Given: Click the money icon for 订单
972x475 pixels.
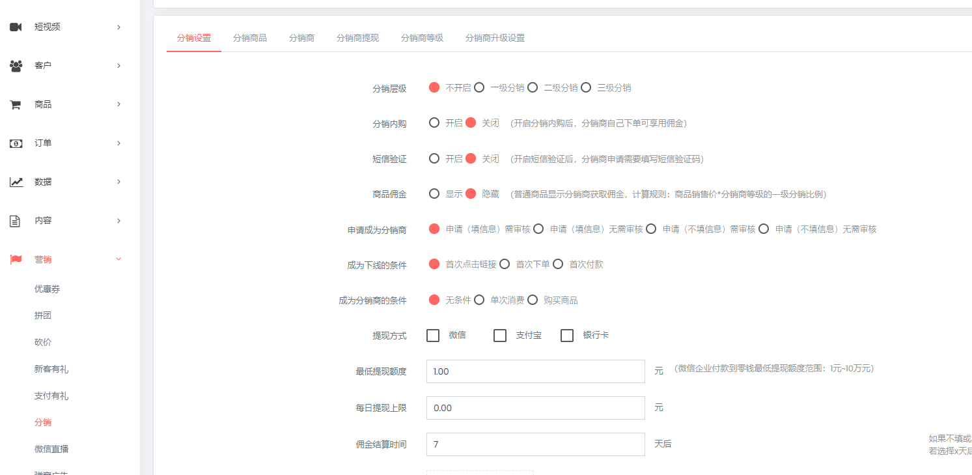Looking at the screenshot, I should click(x=16, y=143).
